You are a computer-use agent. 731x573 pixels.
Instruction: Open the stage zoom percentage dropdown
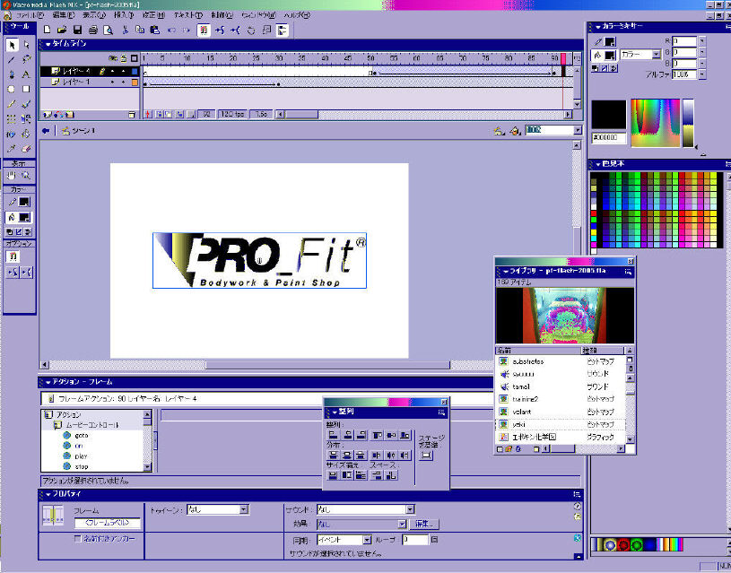pos(579,130)
